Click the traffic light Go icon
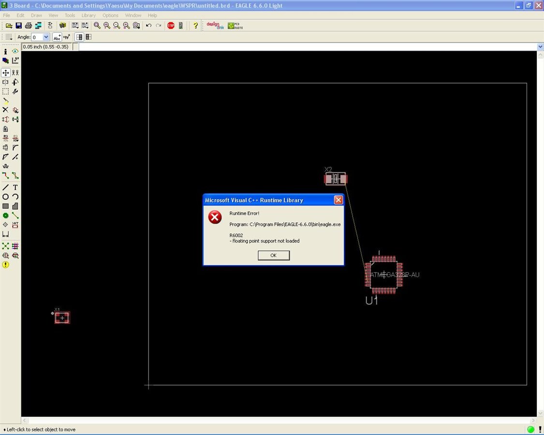Viewport: 544px width, 435px height. tap(181, 26)
